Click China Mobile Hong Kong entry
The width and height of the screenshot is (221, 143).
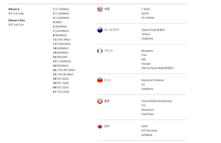point(156,101)
